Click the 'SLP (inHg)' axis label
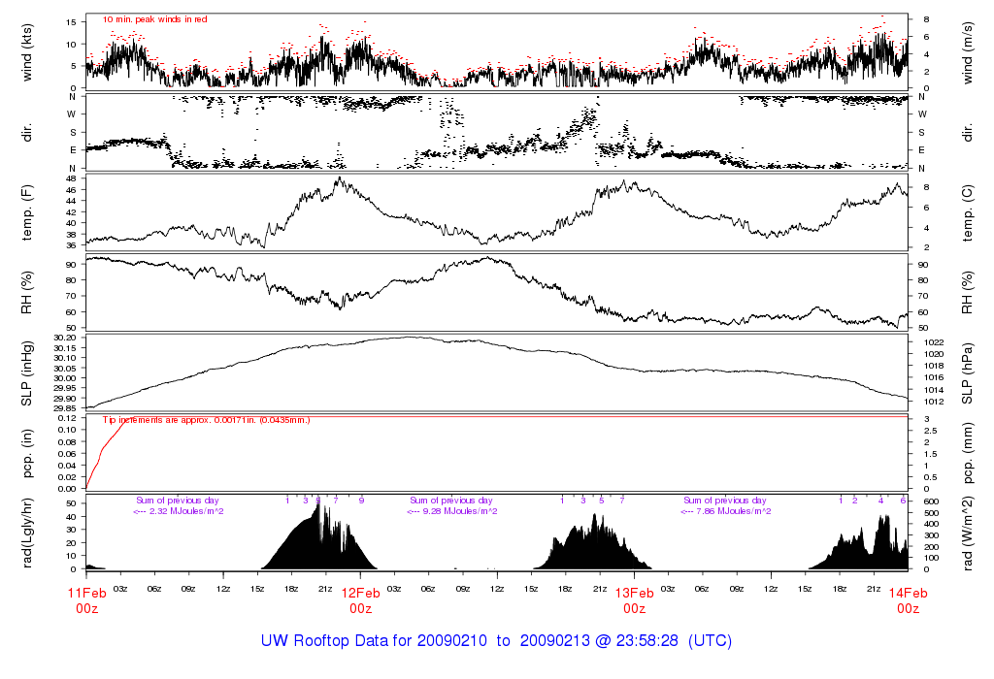994x679 pixels. 26,373
